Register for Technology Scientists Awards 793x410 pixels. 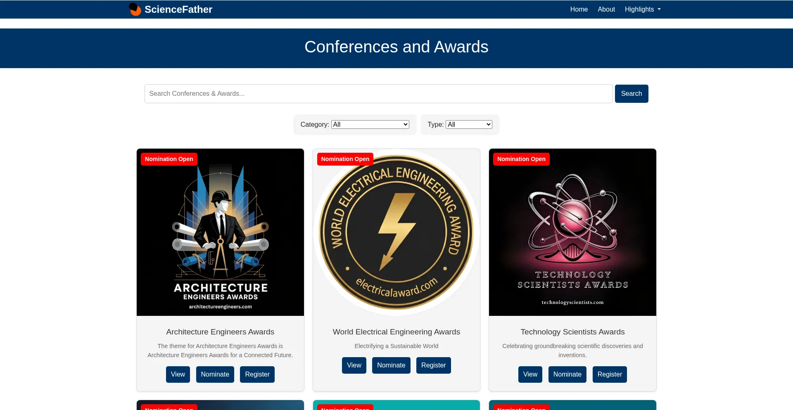point(609,374)
